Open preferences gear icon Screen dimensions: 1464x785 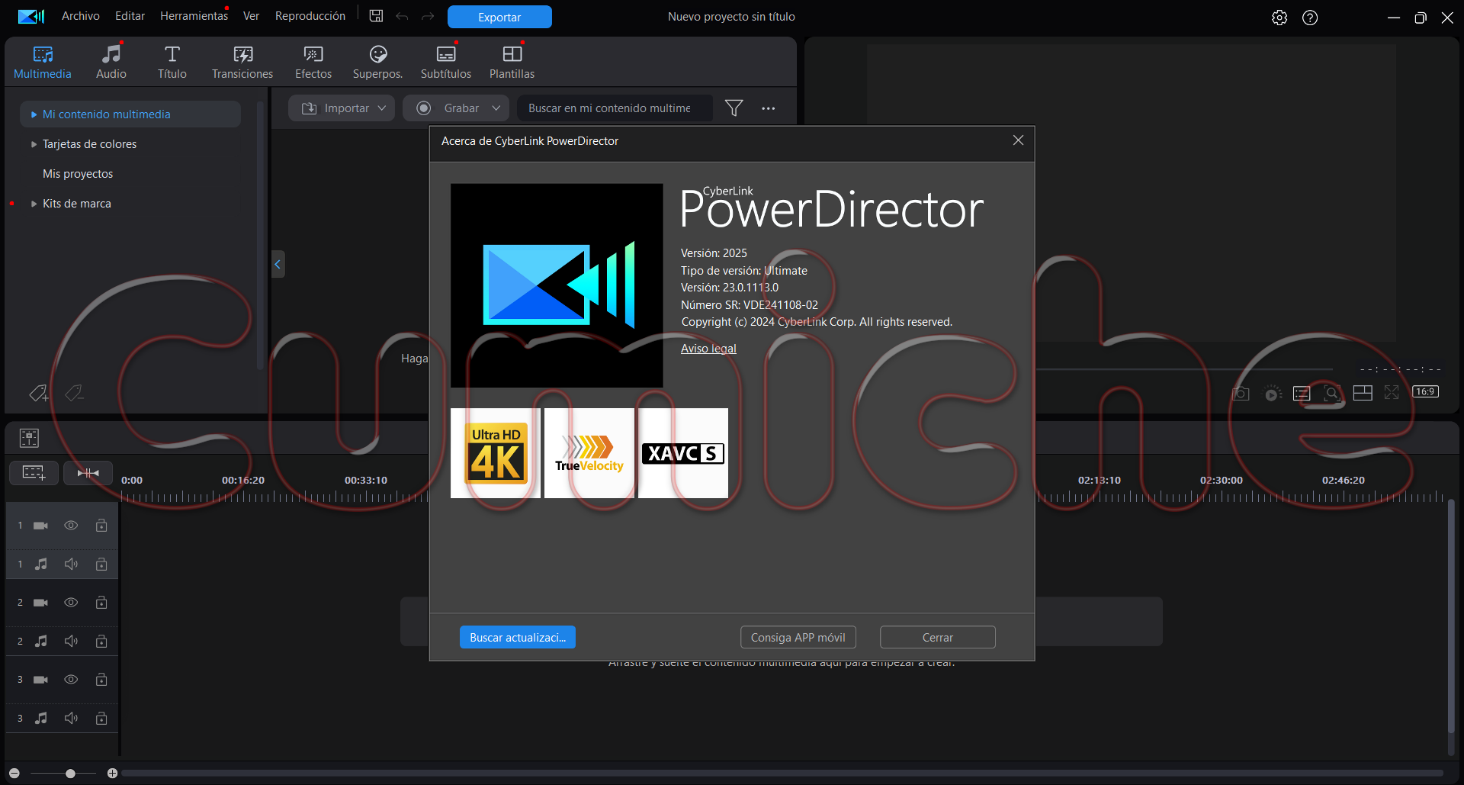click(1279, 18)
